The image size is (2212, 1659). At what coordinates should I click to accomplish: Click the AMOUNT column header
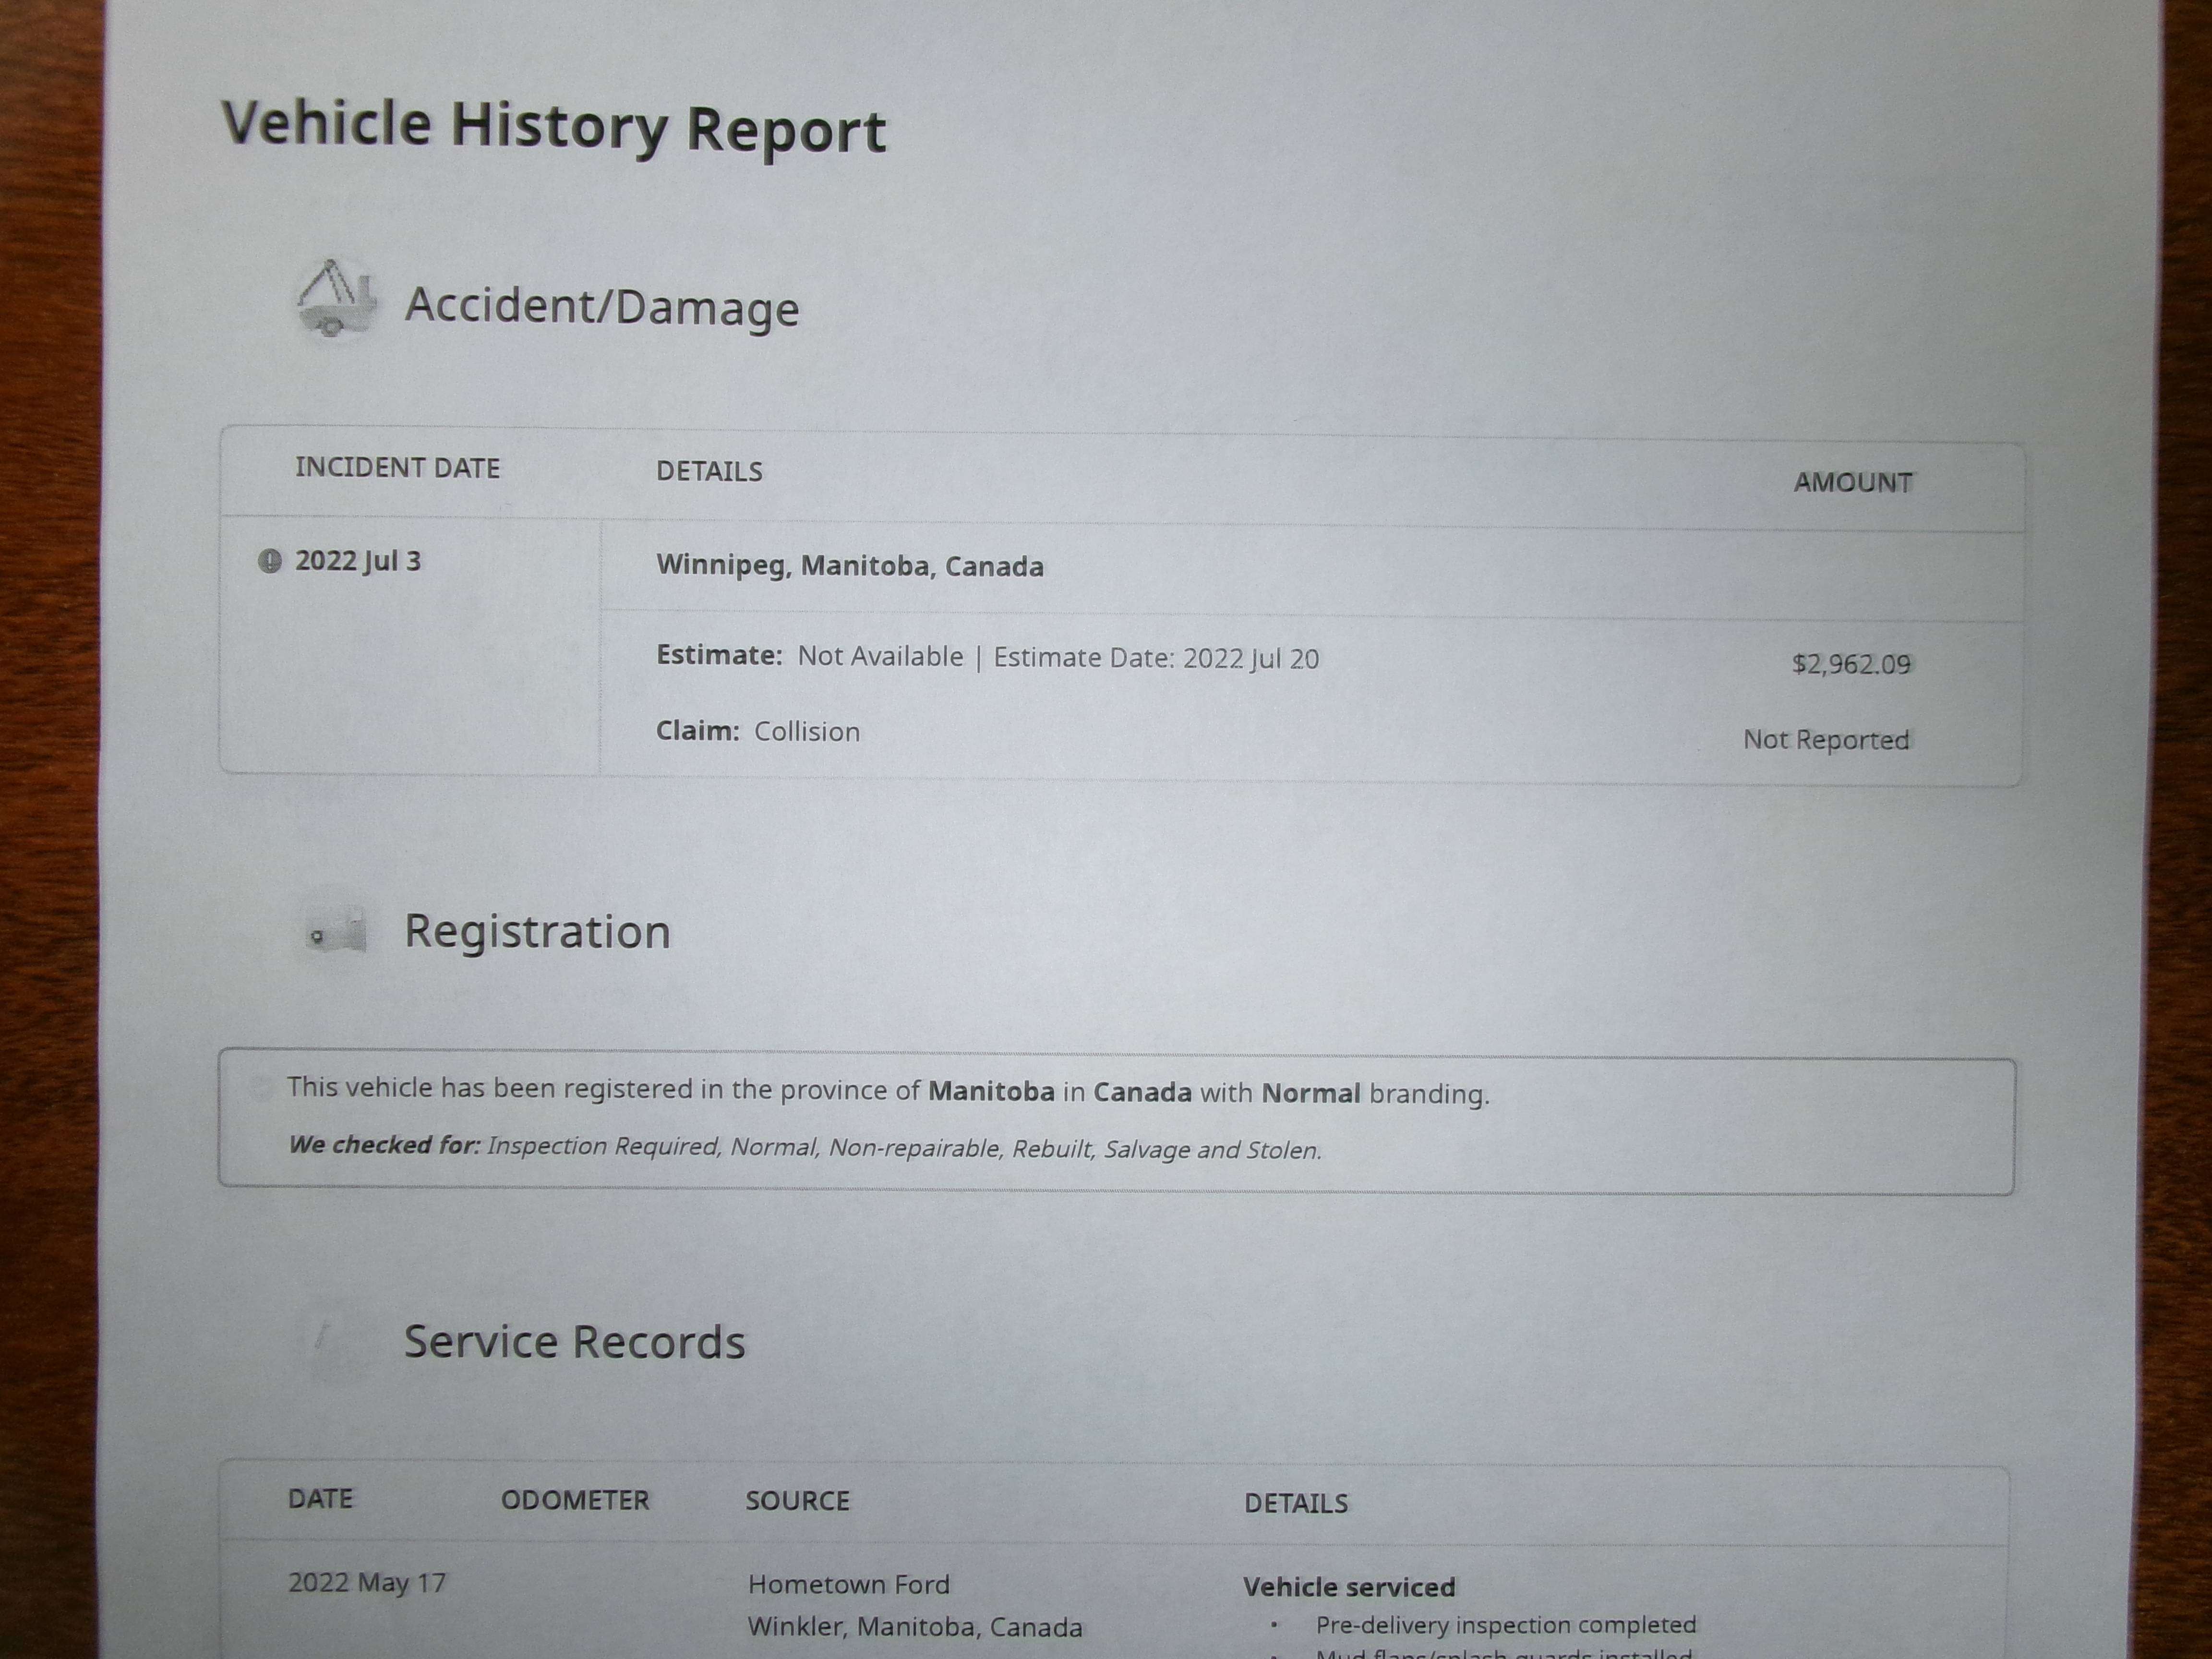pyautogui.click(x=1853, y=482)
